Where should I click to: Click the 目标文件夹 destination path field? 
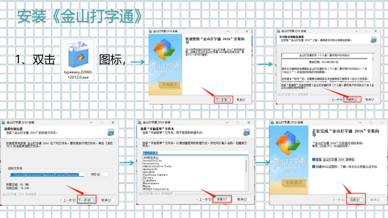47,174
